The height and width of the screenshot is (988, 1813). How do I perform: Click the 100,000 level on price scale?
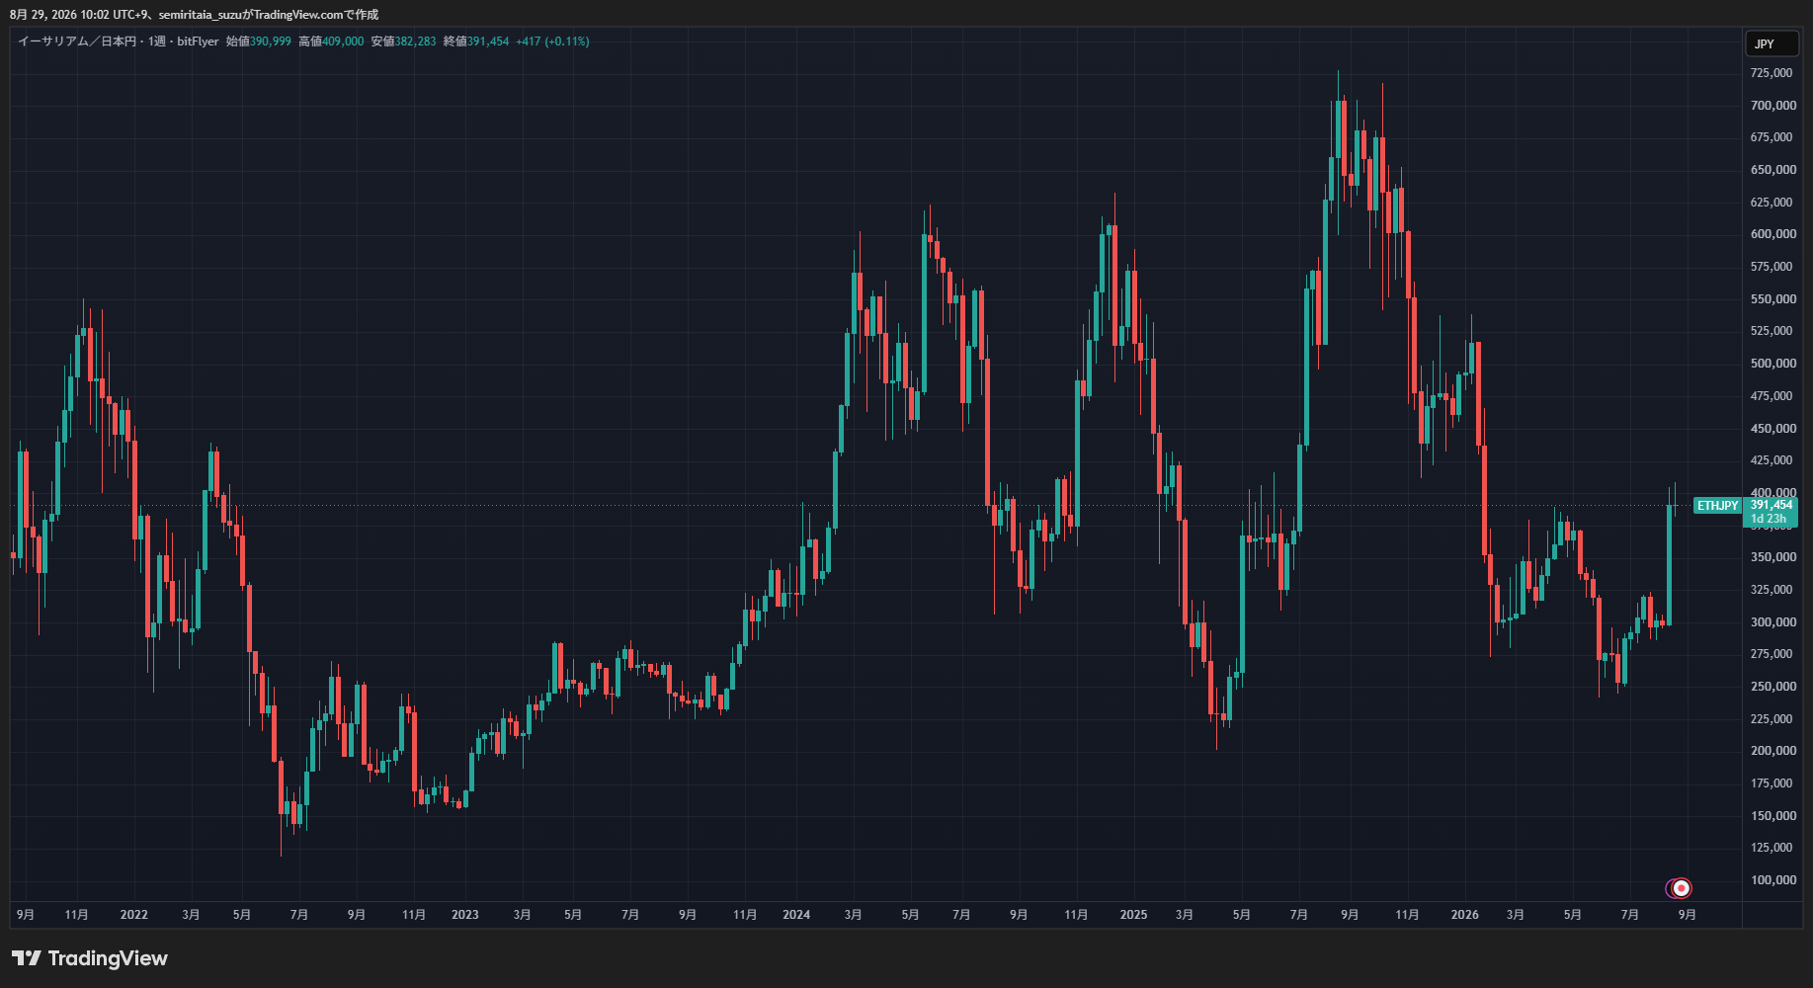click(1773, 880)
